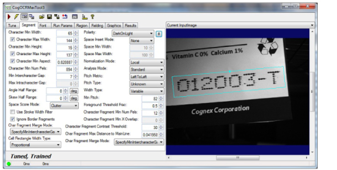Uncheck Character Max Height checkbox
337x170 pixels.
pos(12,54)
